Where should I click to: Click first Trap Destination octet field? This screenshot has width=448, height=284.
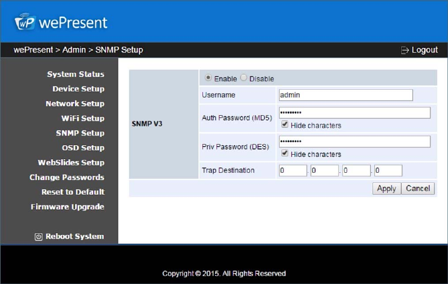(x=293, y=171)
